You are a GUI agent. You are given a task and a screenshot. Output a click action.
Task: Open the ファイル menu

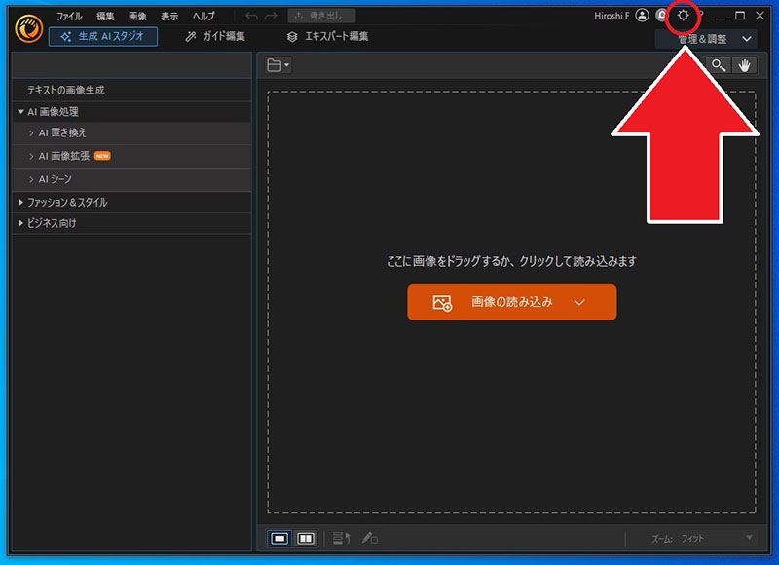coord(69,17)
